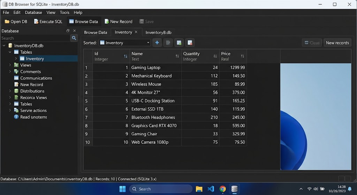The image size is (357, 195).
Task: Click the grayed-out Save toolbar button
Action: tap(146, 22)
